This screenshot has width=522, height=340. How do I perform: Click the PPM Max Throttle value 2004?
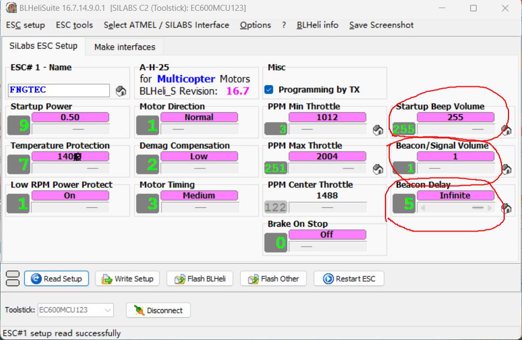tap(327, 157)
